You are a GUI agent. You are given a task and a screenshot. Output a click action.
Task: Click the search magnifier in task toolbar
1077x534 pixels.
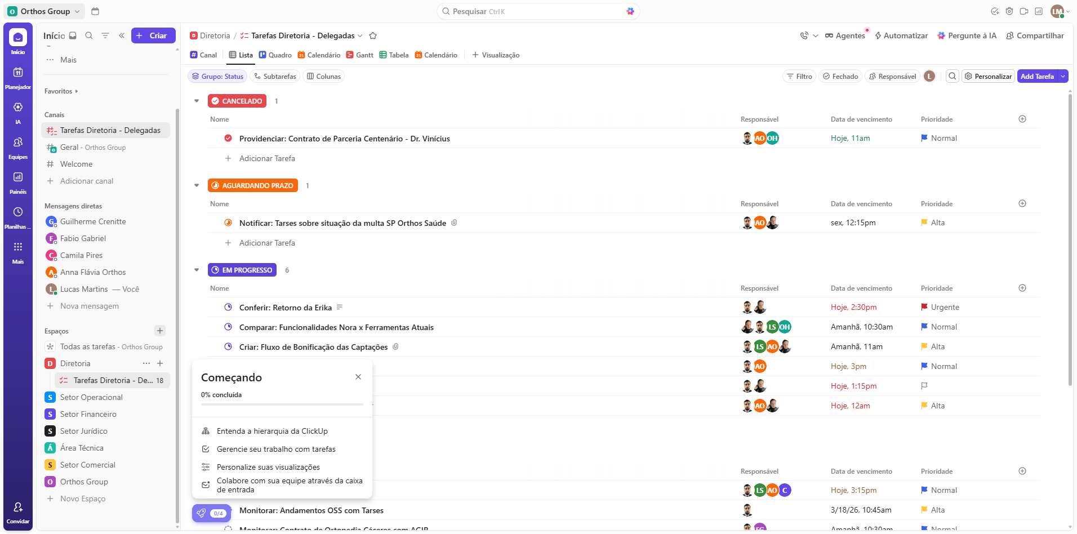coord(952,77)
